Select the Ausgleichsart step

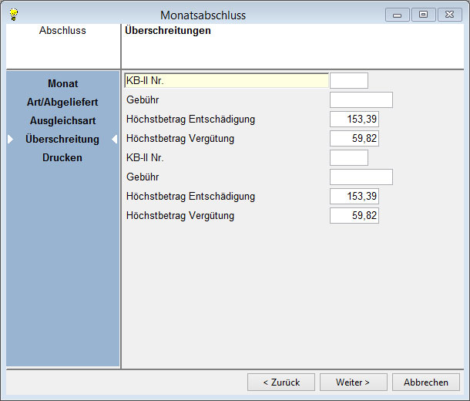coord(62,120)
